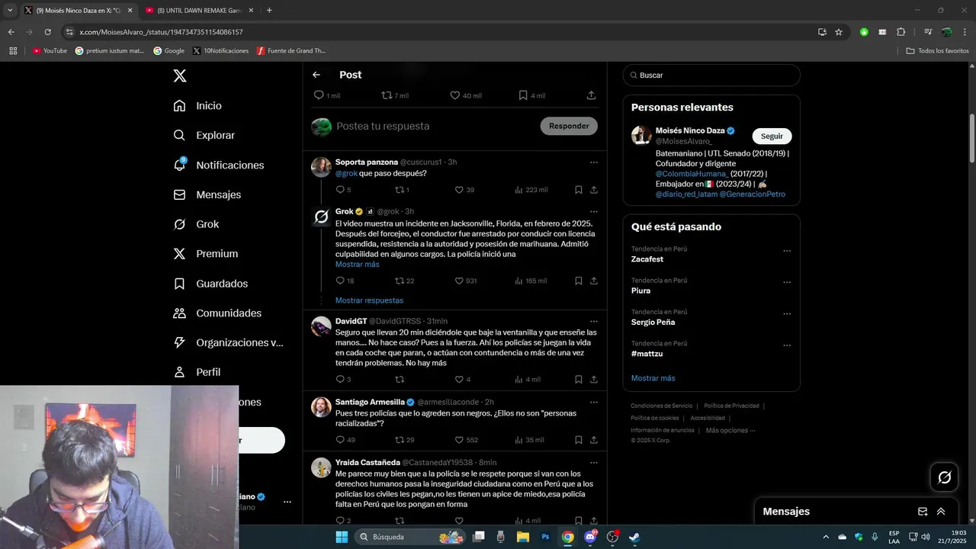Image resolution: width=976 pixels, height=549 pixels.
Task: Open the browser extensions puzzle icon
Action: [901, 32]
